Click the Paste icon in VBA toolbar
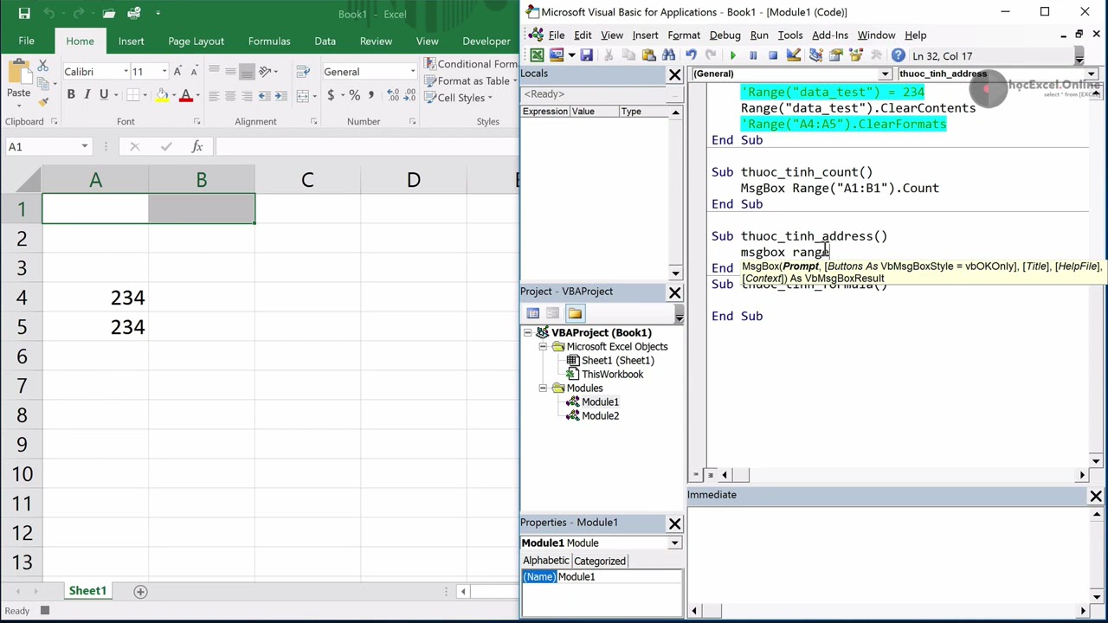 click(648, 55)
